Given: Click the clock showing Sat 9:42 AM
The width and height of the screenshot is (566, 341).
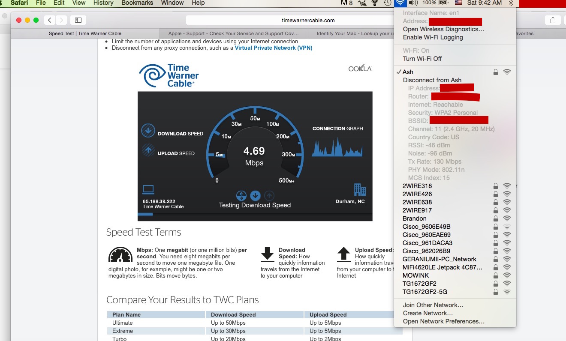Looking at the screenshot, I should pos(485,3).
